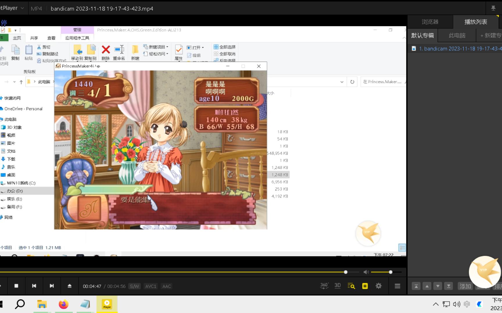Viewport: 502px width, 313px height.
Task: Open the notepad-like app on the taskbar
Action: point(85,304)
